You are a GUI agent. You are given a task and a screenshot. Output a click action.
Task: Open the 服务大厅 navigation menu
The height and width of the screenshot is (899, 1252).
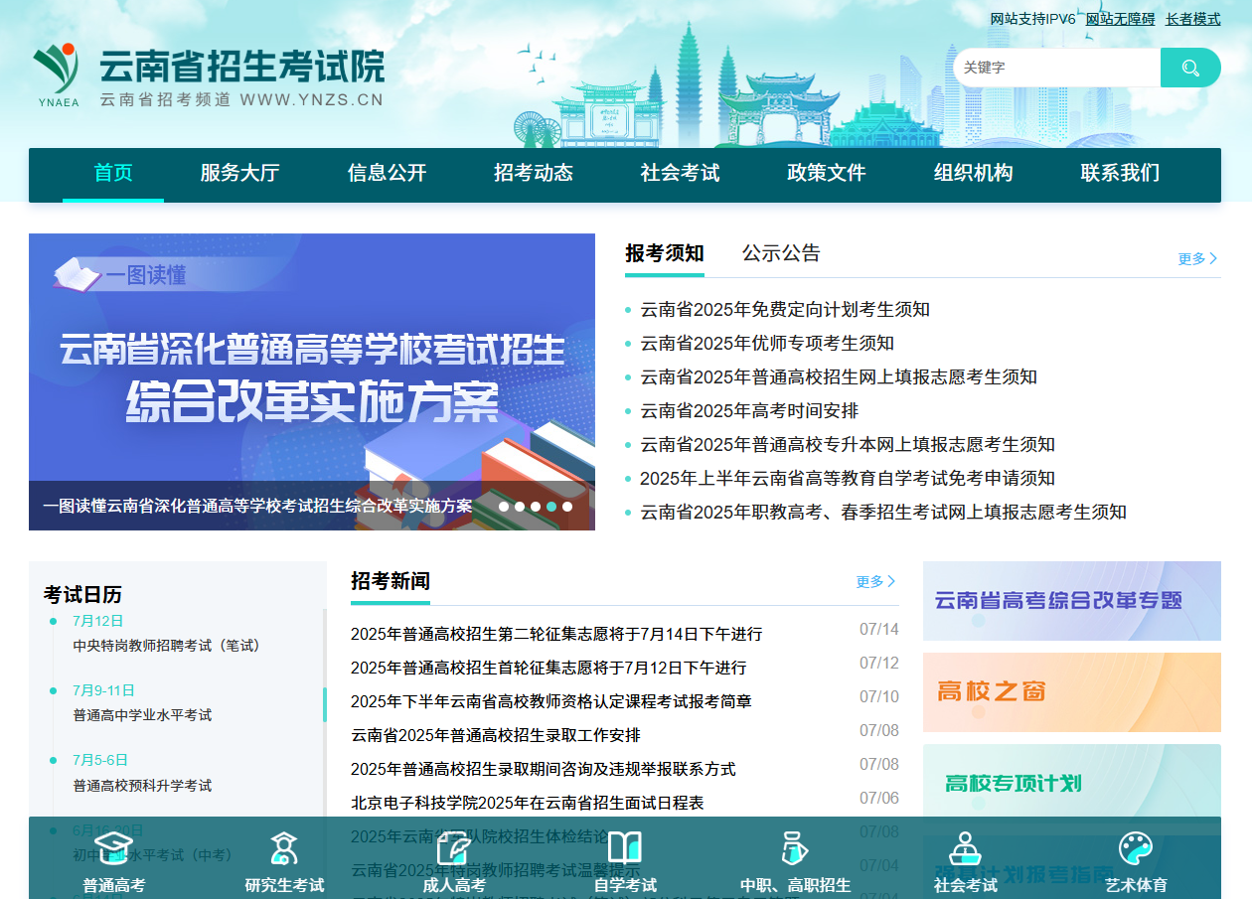(239, 173)
